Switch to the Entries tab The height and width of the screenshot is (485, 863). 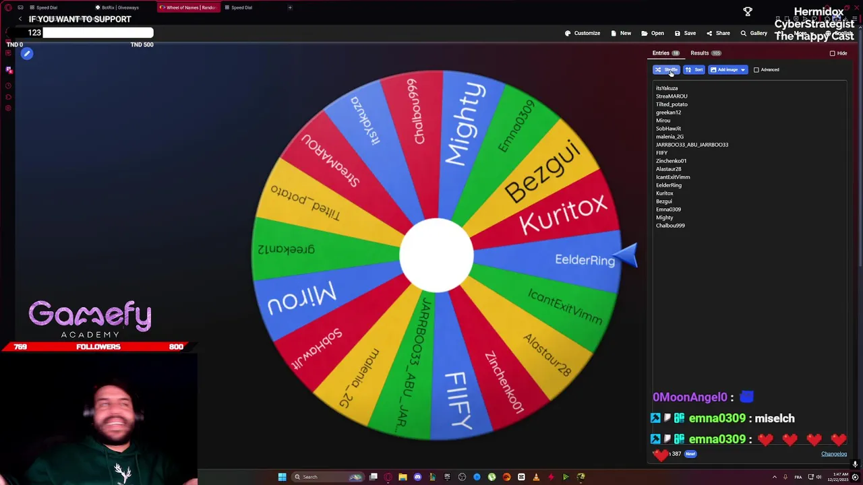[665, 53]
